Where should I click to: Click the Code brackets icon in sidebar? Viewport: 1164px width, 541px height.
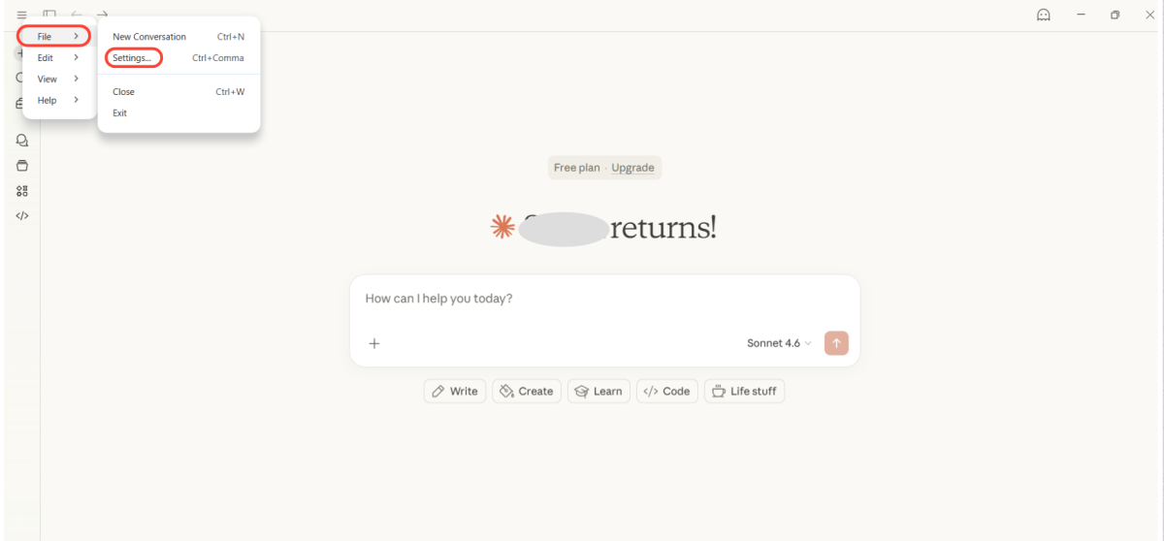(x=22, y=216)
